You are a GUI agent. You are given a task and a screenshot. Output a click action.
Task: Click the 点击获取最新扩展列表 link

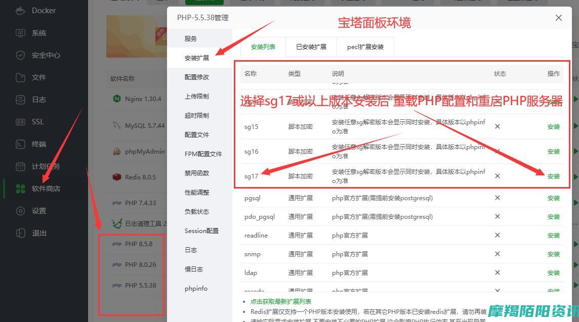click(280, 301)
